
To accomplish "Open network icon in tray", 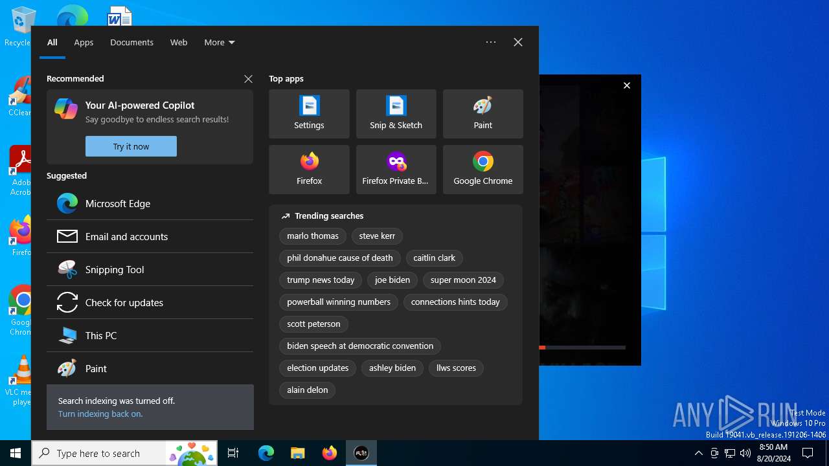I will 730,453.
